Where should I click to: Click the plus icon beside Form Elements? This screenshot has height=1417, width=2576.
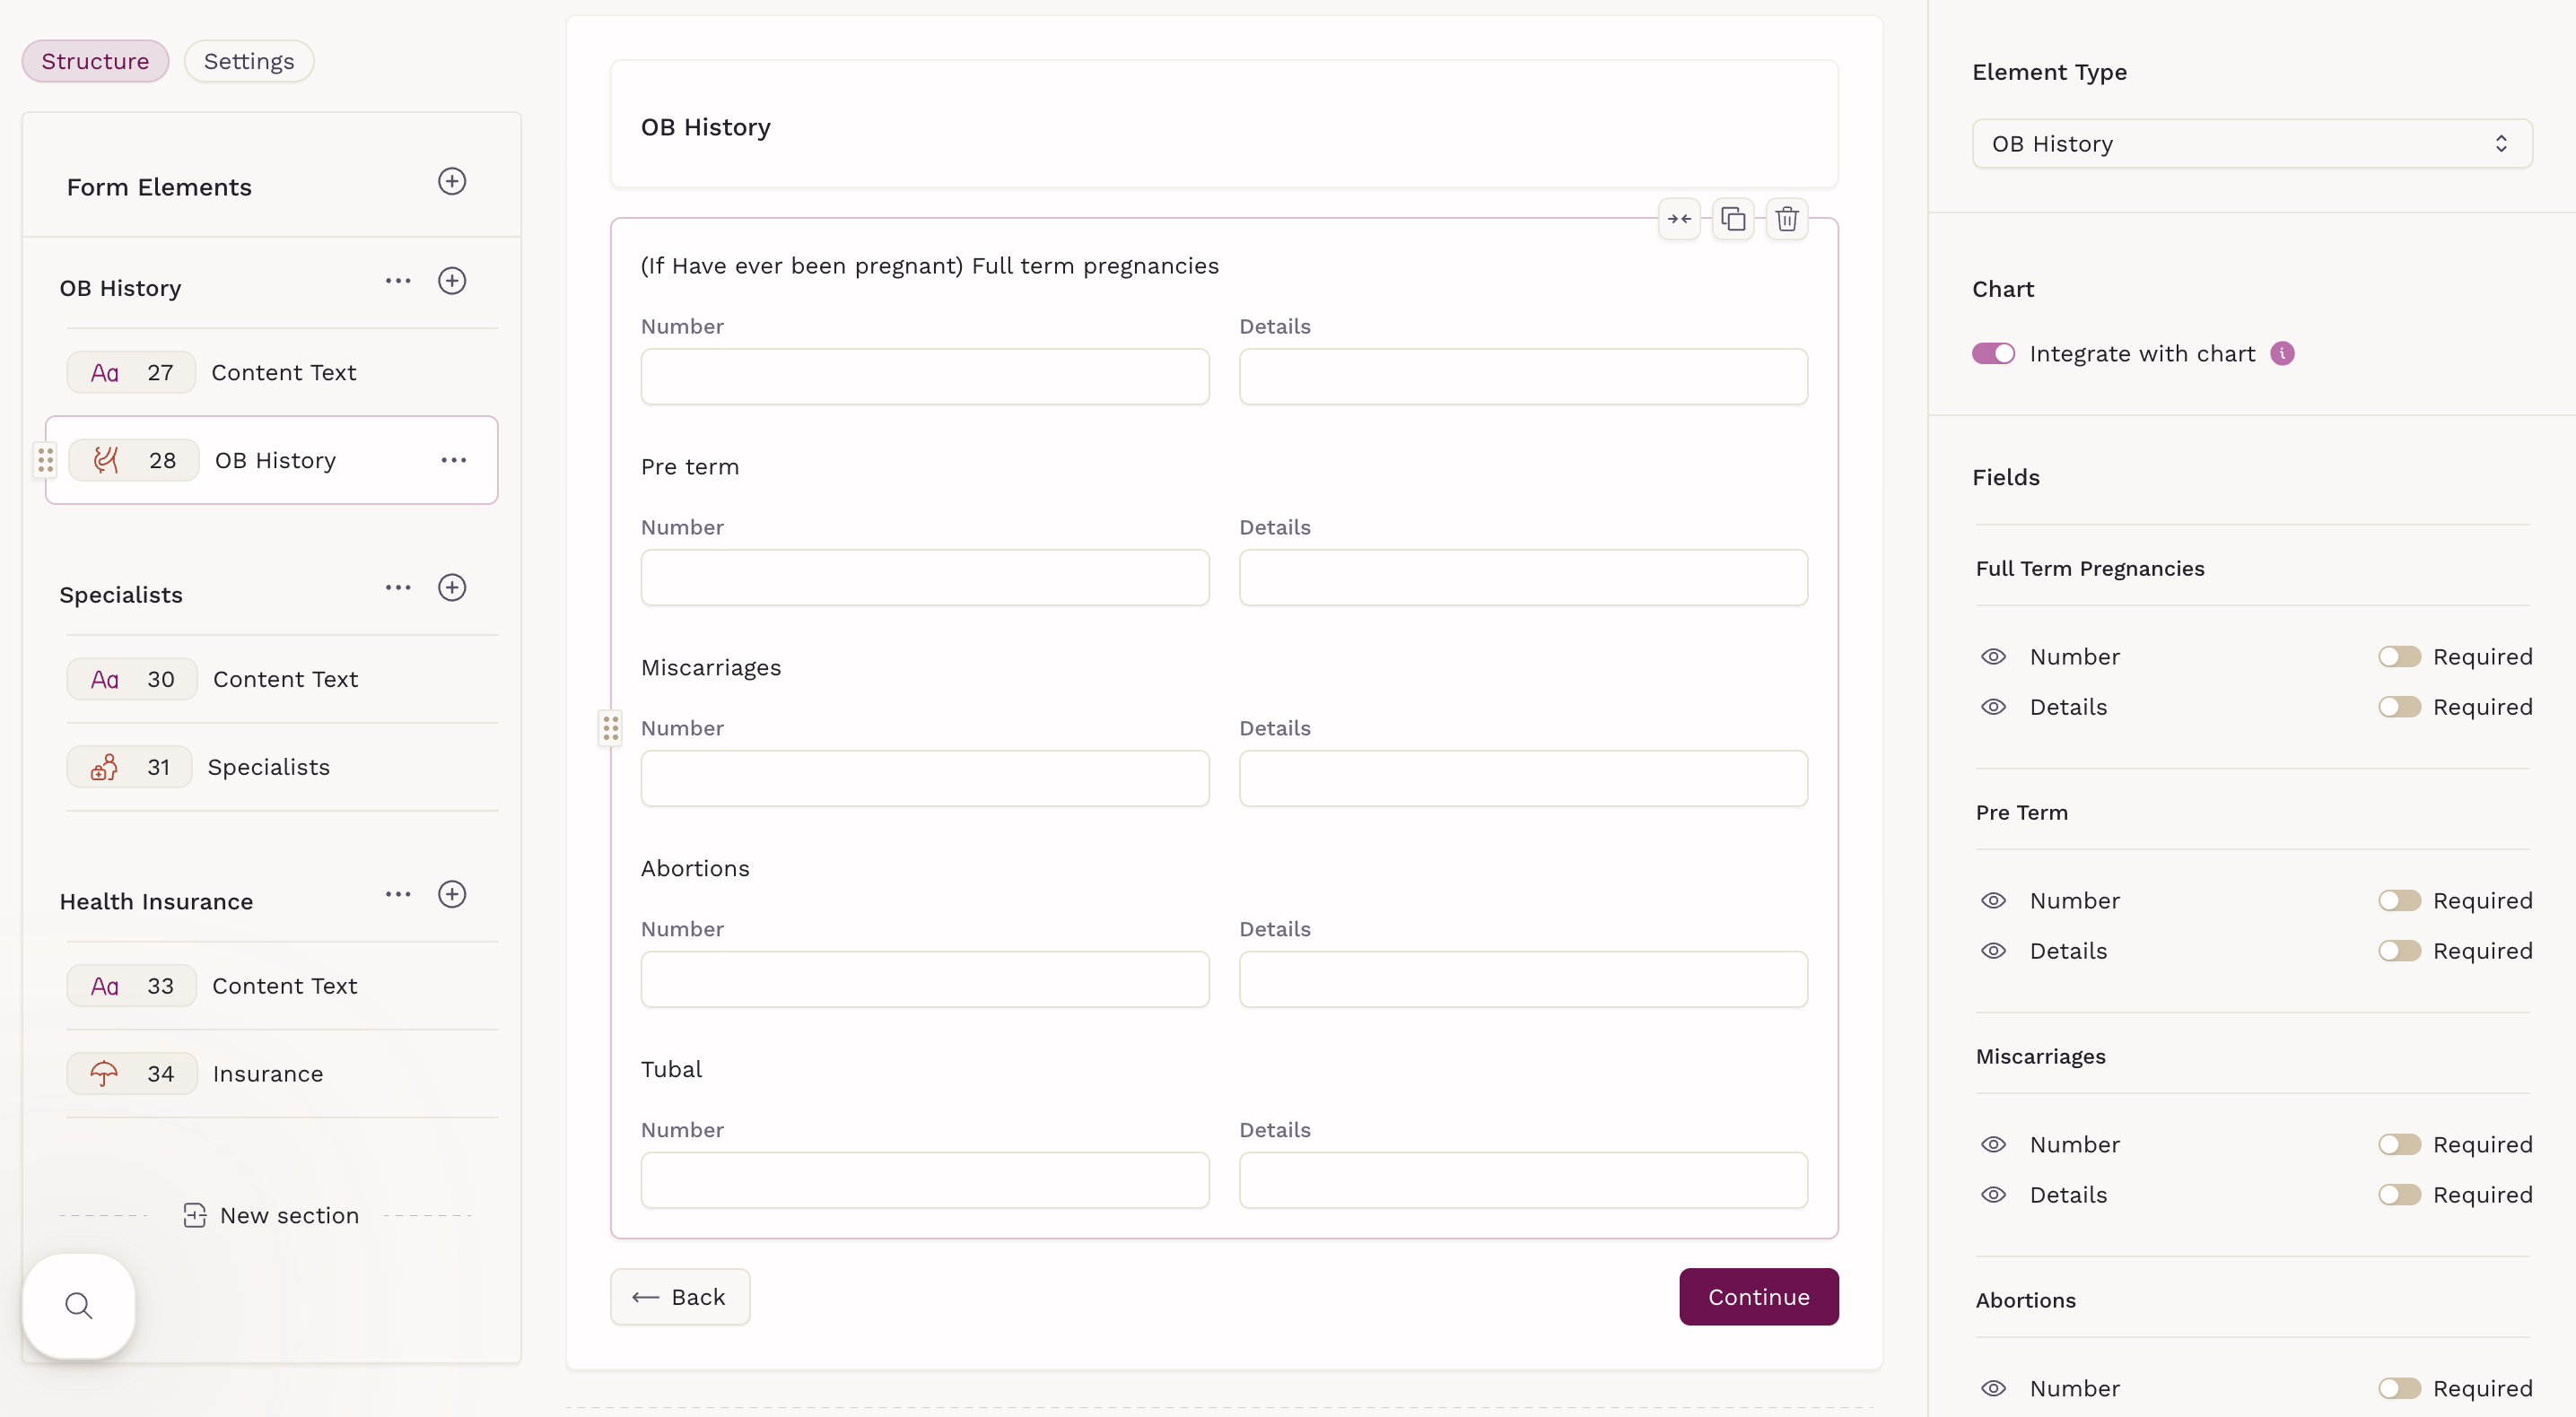[x=452, y=182]
